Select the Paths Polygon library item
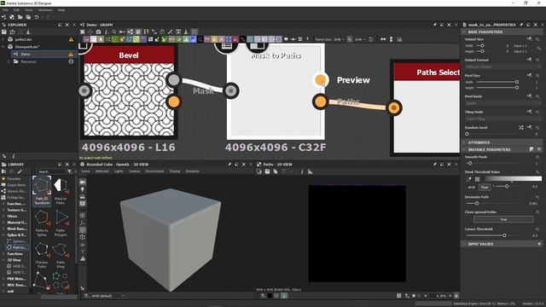 tap(61, 223)
